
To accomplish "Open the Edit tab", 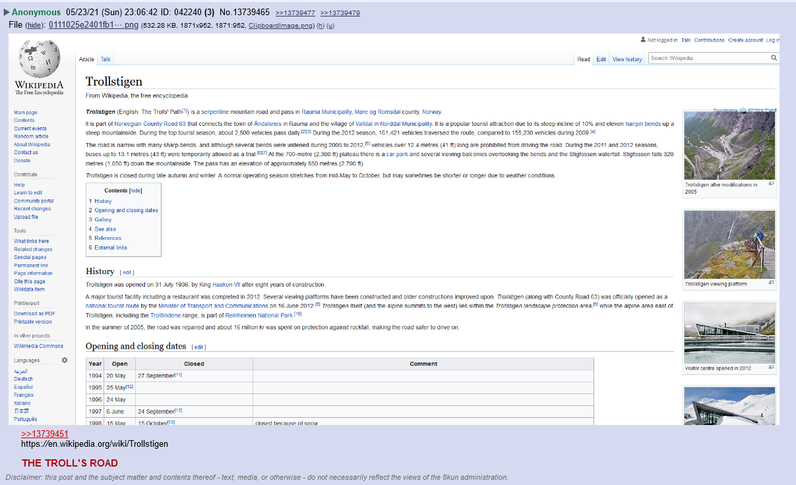I will point(601,59).
